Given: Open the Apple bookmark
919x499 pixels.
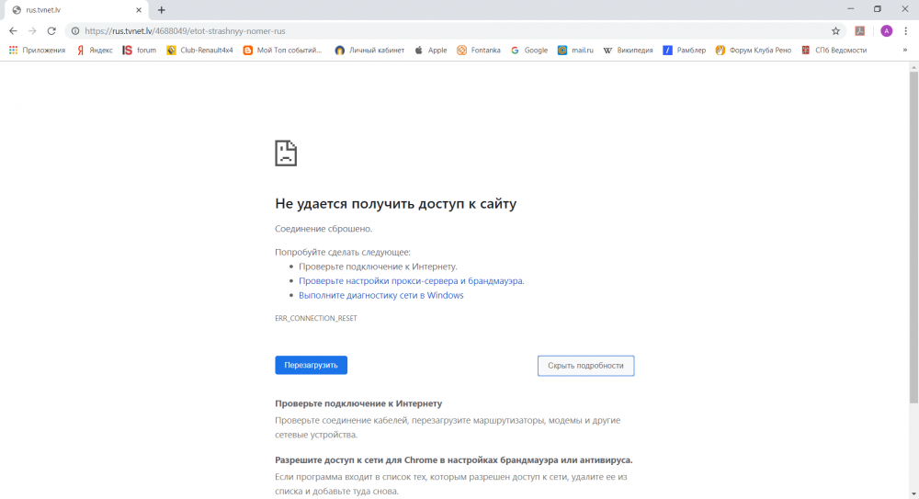Looking at the screenshot, I should tap(431, 51).
